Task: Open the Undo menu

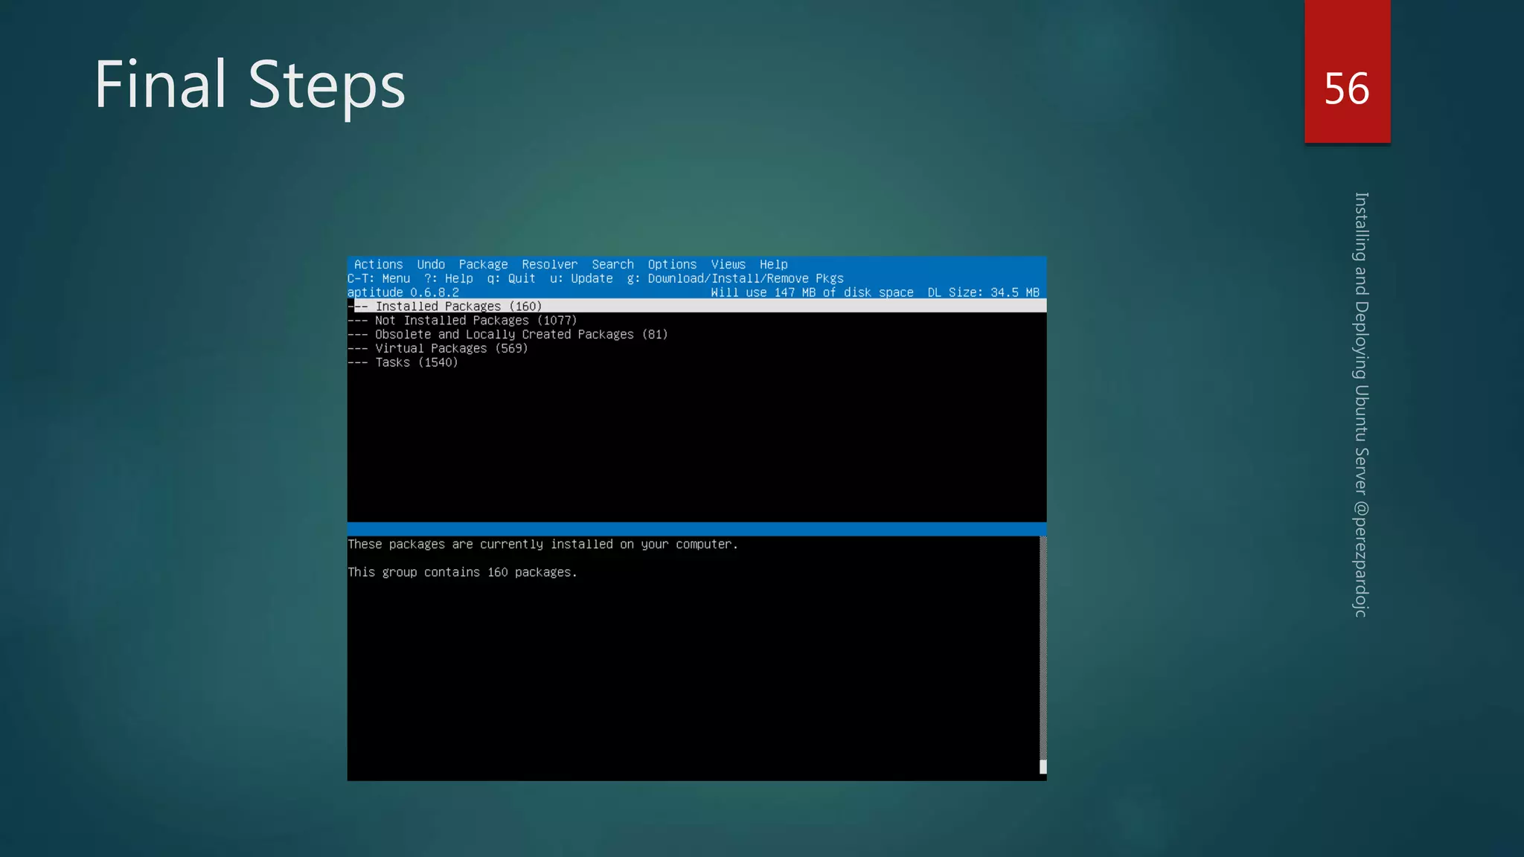Action: click(431, 264)
